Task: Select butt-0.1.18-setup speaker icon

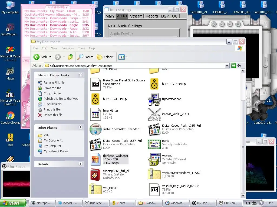Action: 154,84
